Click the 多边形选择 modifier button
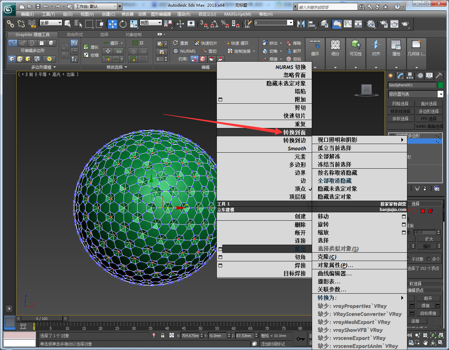Viewport: 449px width, 350px height. 429,111
